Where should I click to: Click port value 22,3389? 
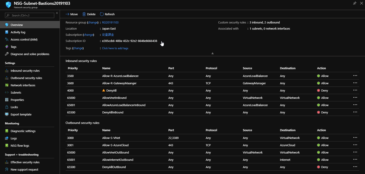(174, 138)
